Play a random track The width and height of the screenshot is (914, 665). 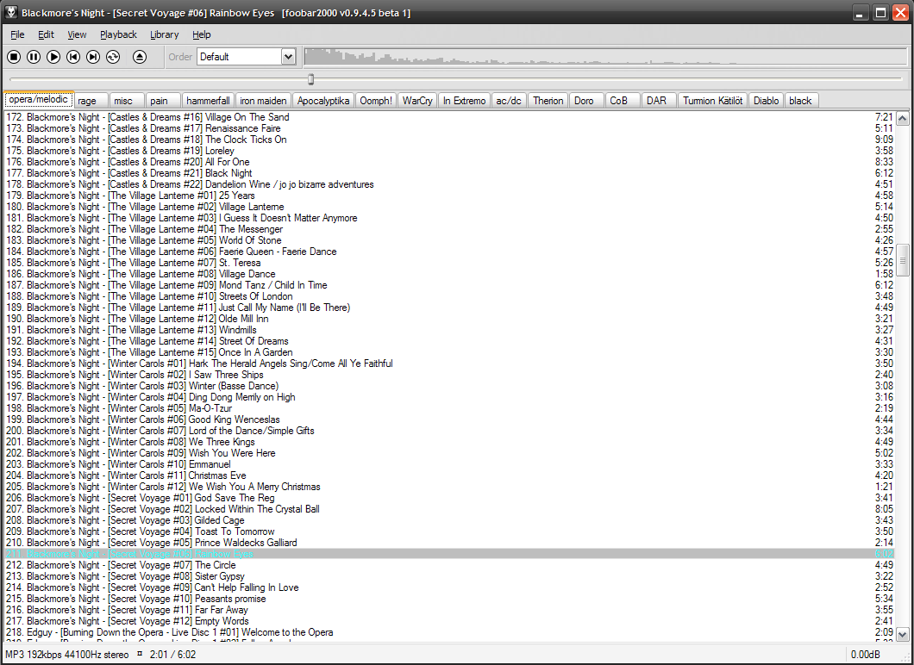[113, 57]
